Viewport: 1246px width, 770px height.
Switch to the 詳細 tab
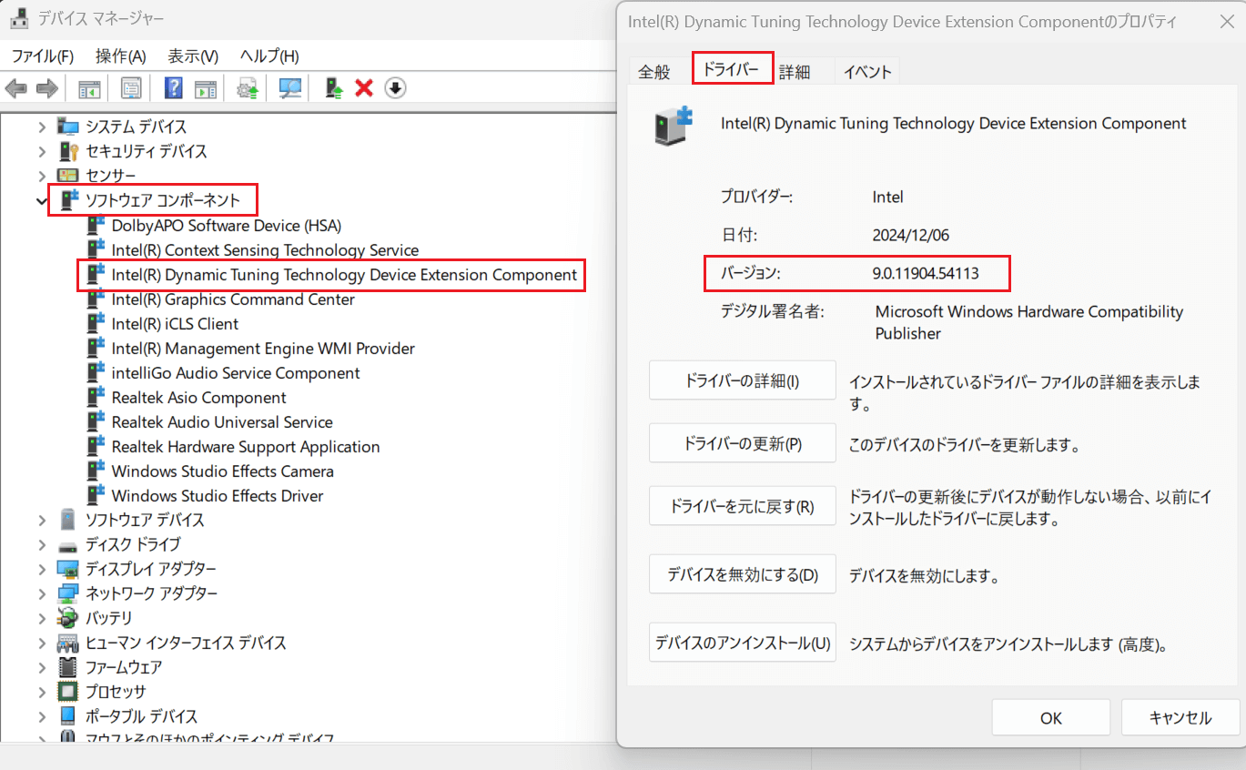coord(795,72)
